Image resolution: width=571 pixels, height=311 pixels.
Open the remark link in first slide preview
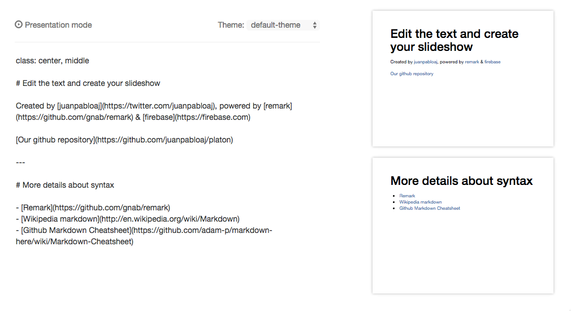tap(472, 62)
